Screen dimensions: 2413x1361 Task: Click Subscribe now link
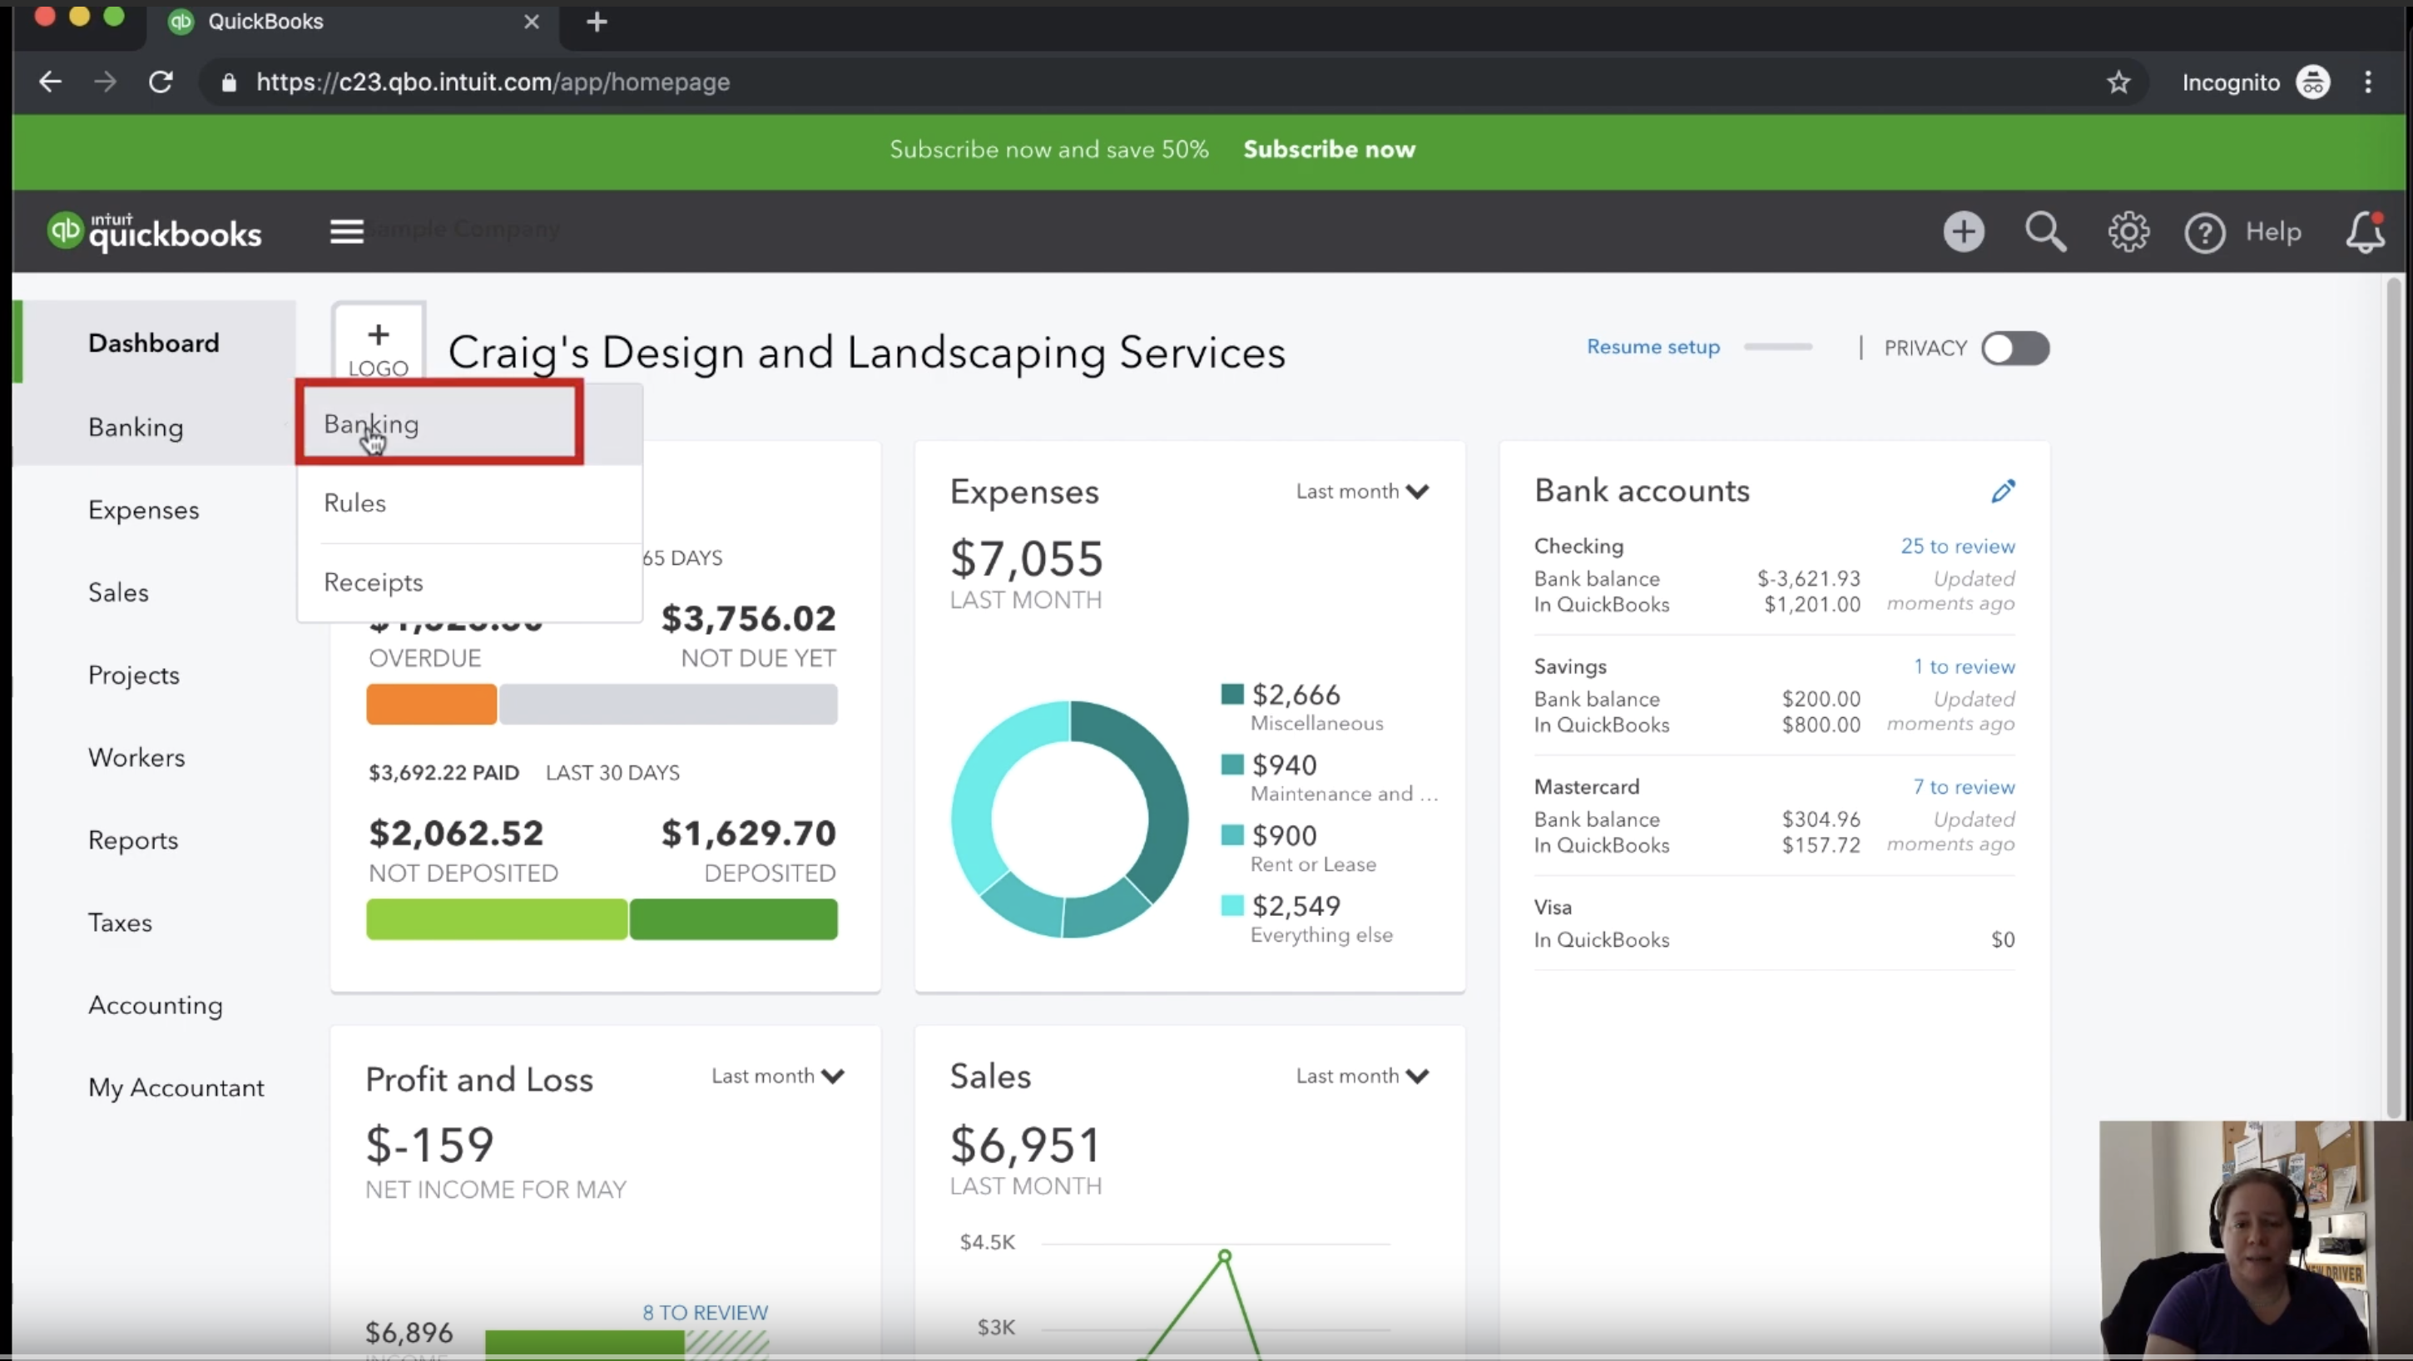1328,149
